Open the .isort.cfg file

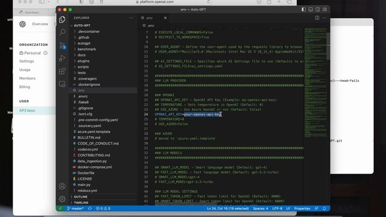(85, 114)
